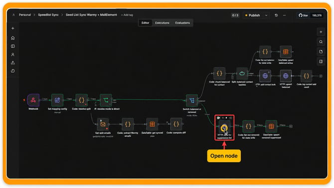The image size is (334, 188).
Task: Open the three-dot workflow options menu
Action: point(284,15)
